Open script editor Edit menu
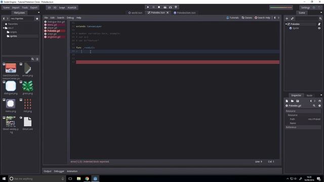The width and height of the screenshot is (324, 182). click(x=53, y=18)
